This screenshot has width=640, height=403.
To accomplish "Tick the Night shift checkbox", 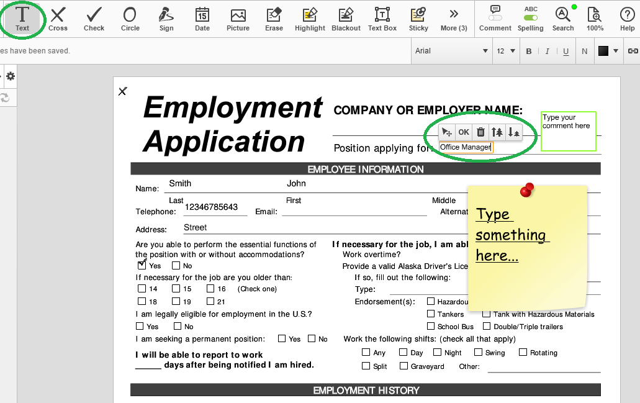I will (x=437, y=352).
